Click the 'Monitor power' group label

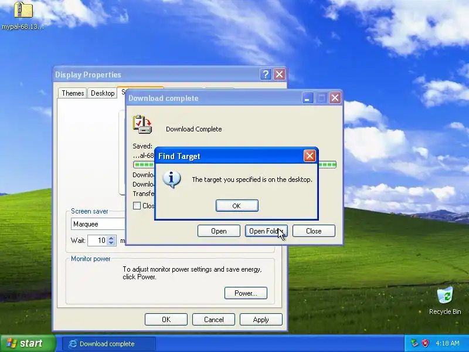coord(91,259)
